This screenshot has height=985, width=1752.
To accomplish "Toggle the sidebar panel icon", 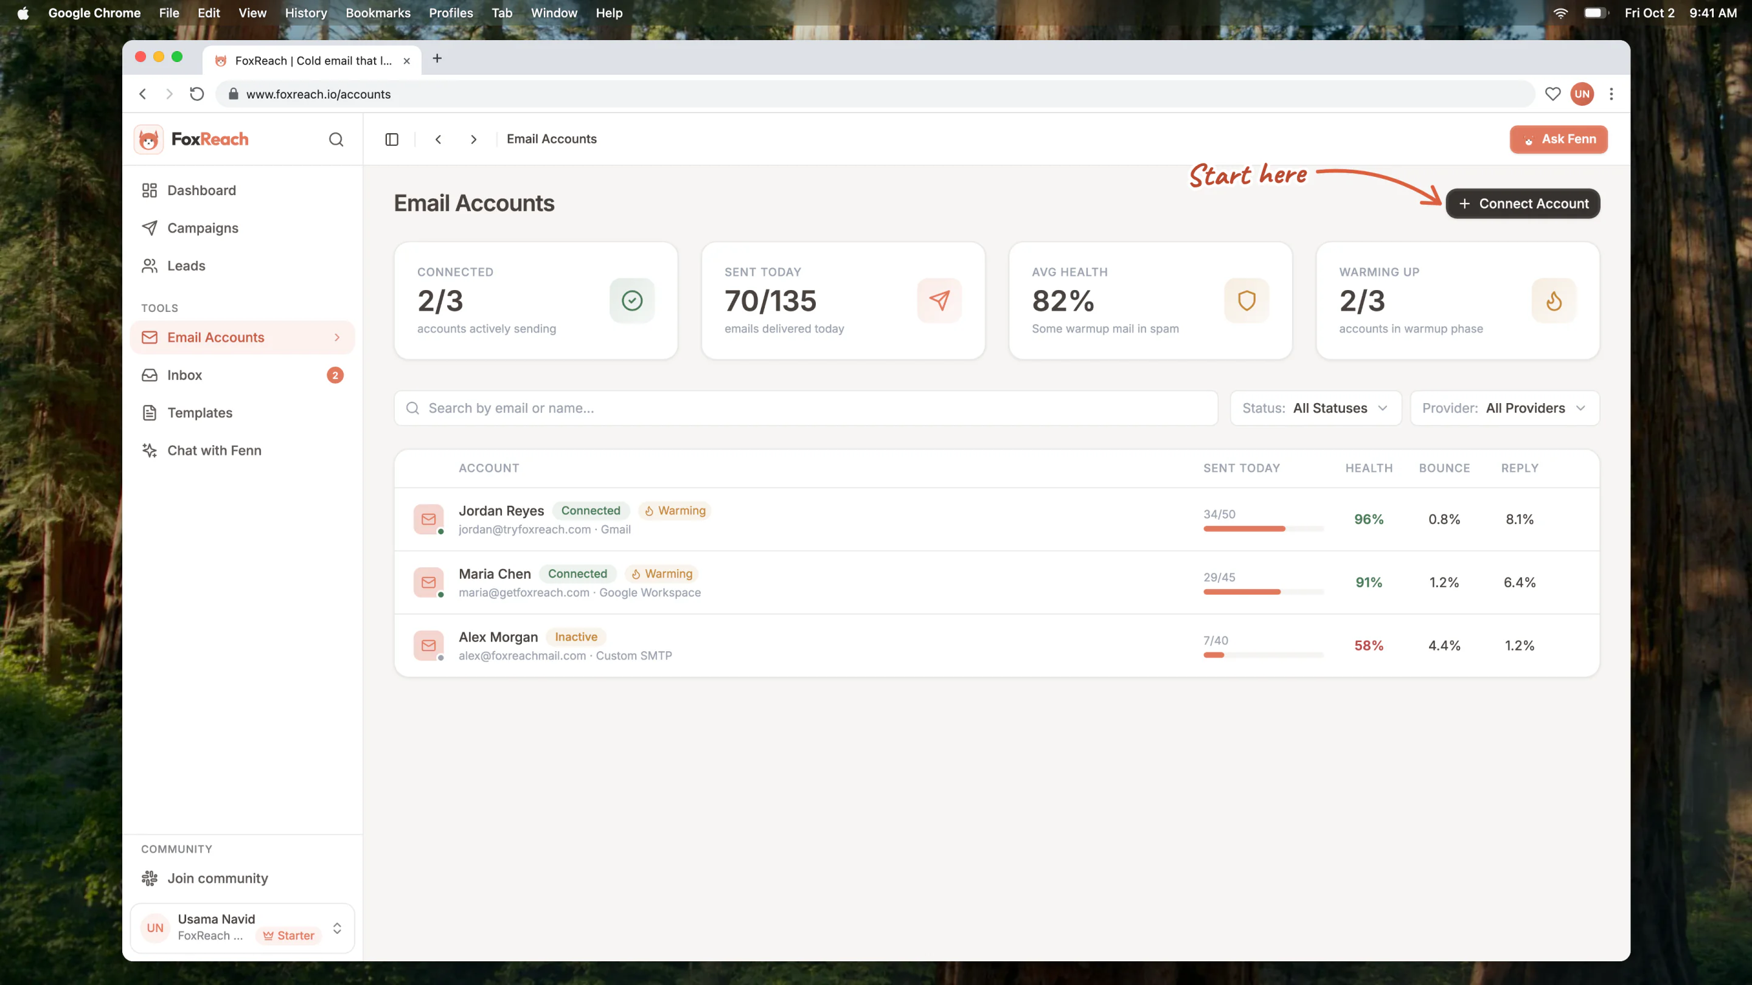I will (x=392, y=139).
